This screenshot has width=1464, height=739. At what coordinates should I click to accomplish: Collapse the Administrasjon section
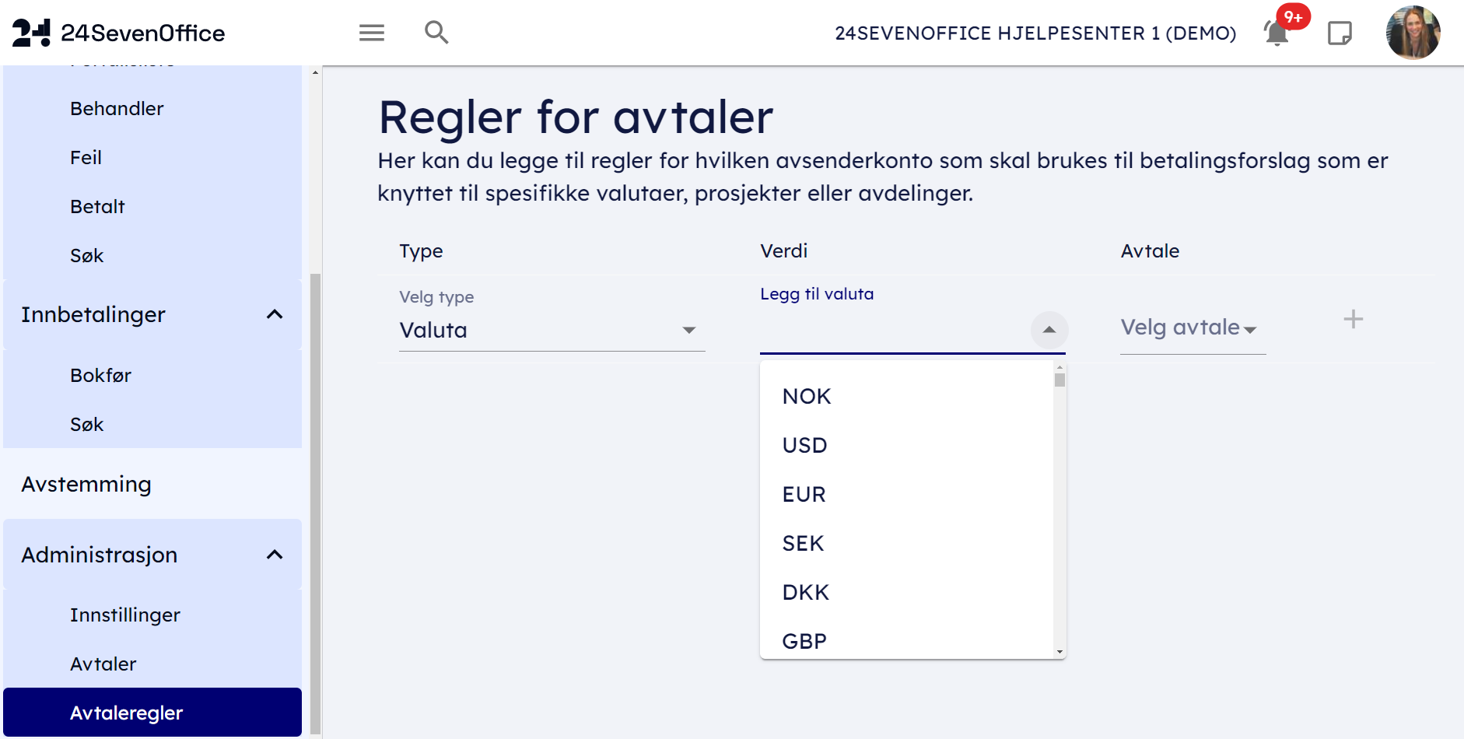click(275, 555)
